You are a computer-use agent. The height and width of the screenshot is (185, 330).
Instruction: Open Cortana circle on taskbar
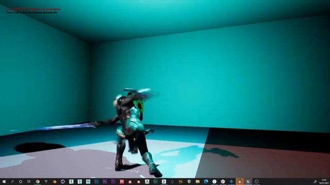[x=21, y=181]
